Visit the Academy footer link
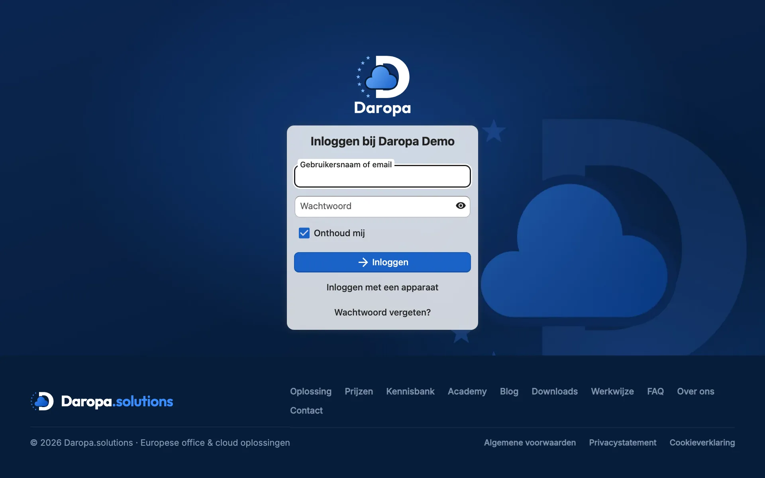The width and height of the screenshot is (765, 478). (x=467, y=392)
